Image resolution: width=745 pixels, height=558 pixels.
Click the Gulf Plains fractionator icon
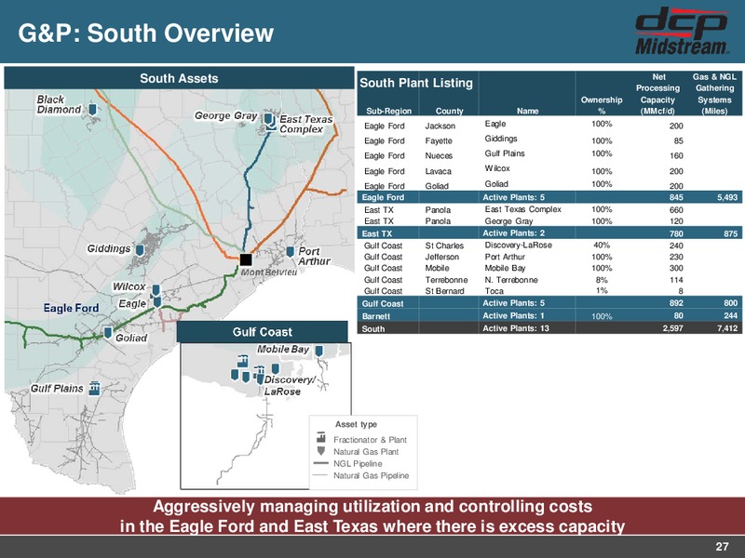[x=95, y=388]
